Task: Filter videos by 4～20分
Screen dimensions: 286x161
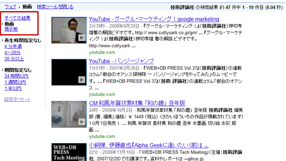Action: click(12, 53)
